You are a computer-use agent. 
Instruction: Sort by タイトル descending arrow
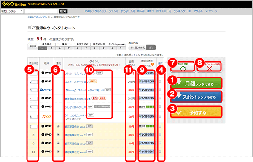[x=121, y=48]
